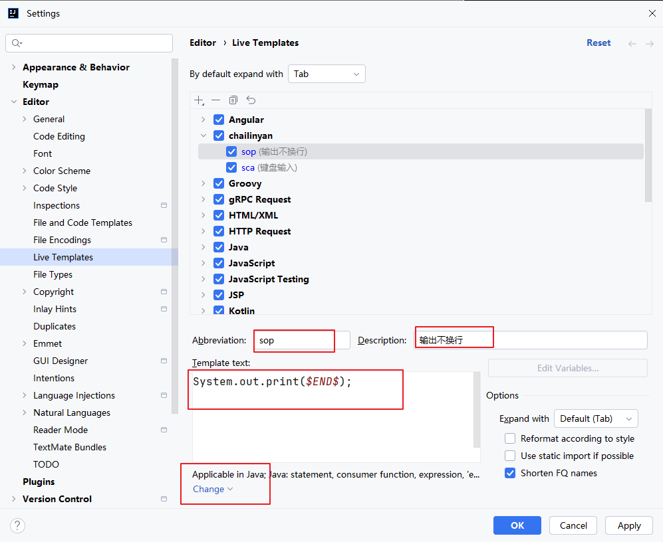Cancel the Settings dialog

point(573,525)
